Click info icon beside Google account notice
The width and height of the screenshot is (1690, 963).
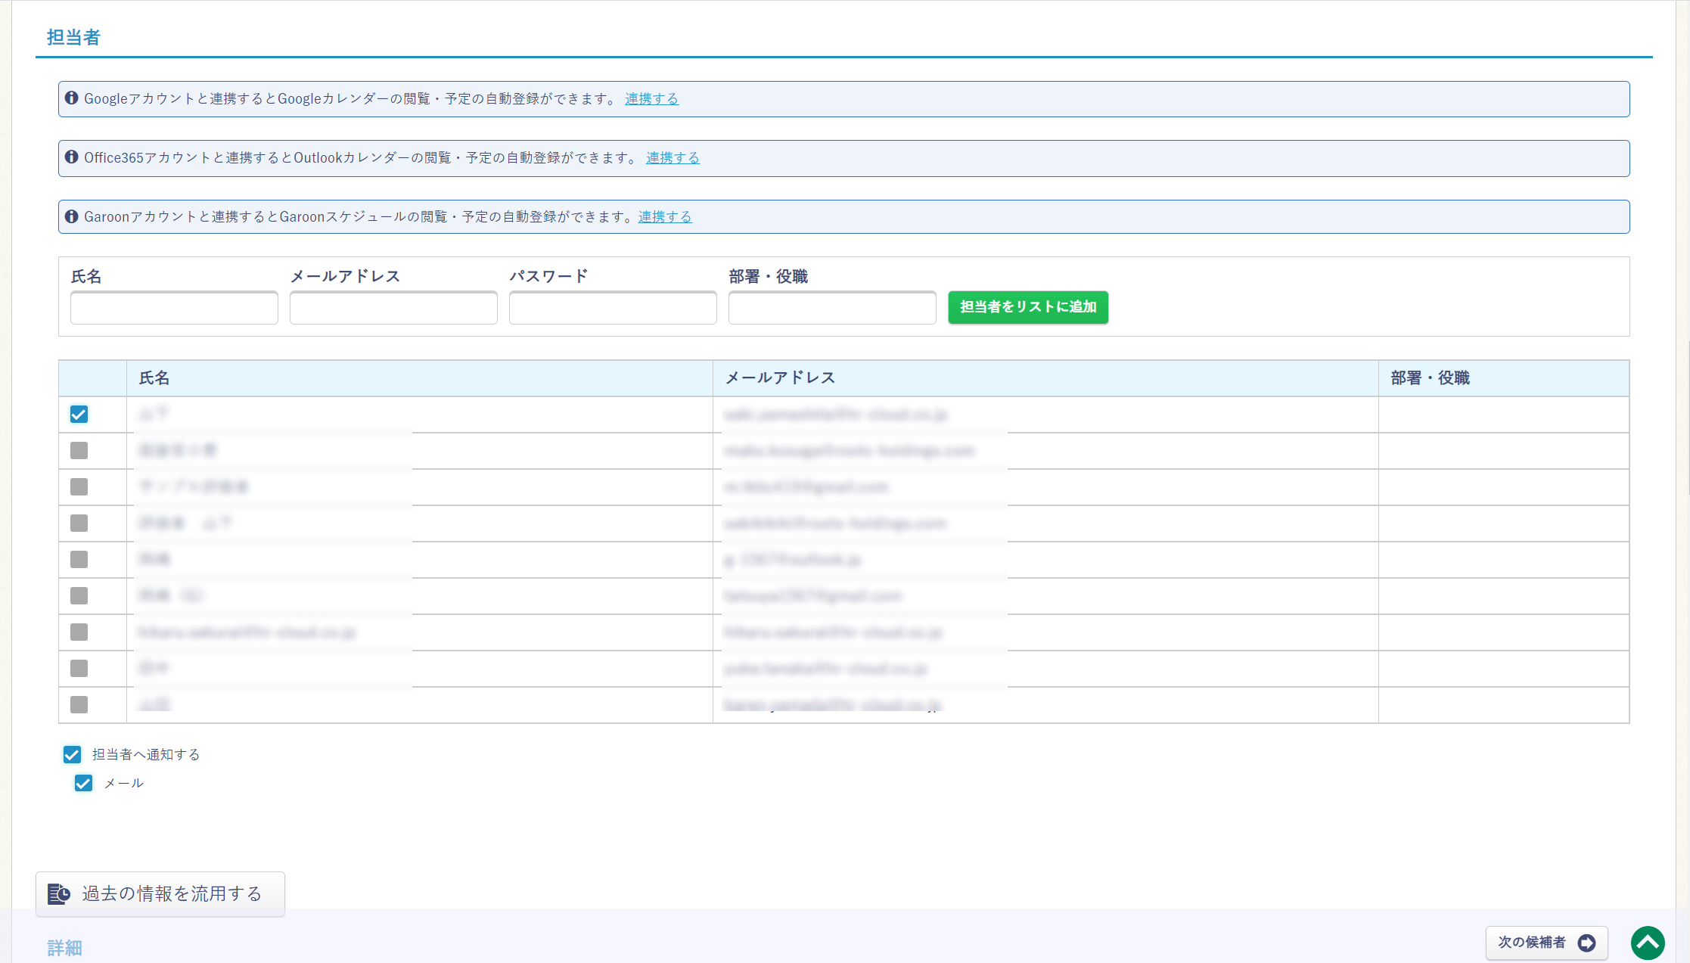click(72, 98)
